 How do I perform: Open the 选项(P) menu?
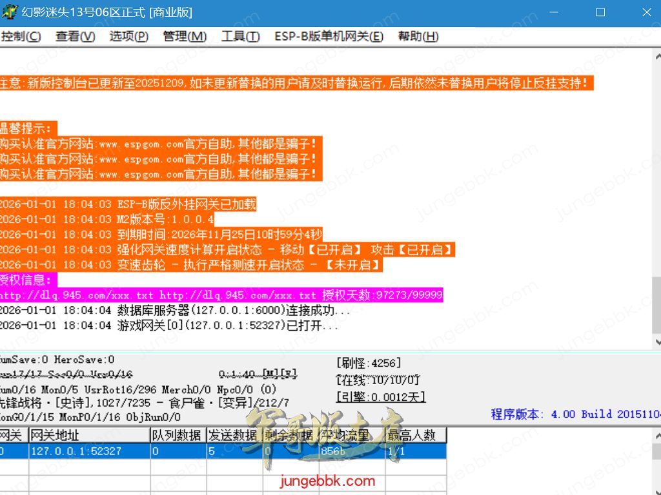pos(128,37)
